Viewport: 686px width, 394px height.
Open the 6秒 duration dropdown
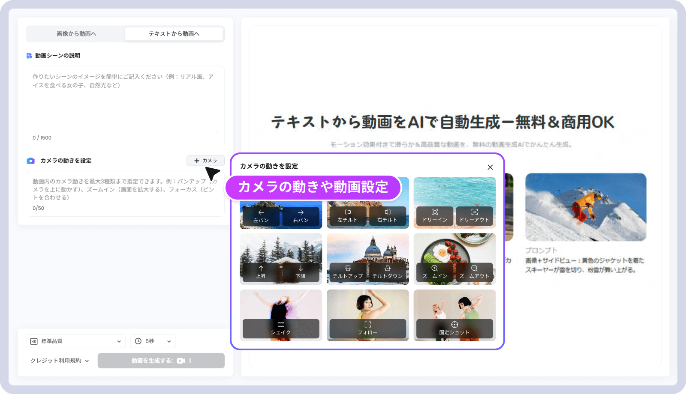coord(153,341)
